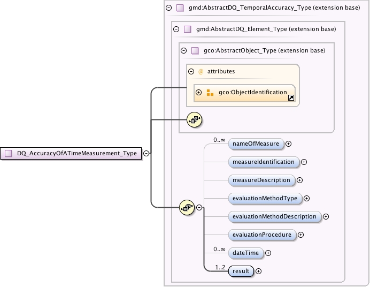The width and height of the screenshot is (370, 287).
Task: Click the @ attributes symbol
Action: (201, 72)
